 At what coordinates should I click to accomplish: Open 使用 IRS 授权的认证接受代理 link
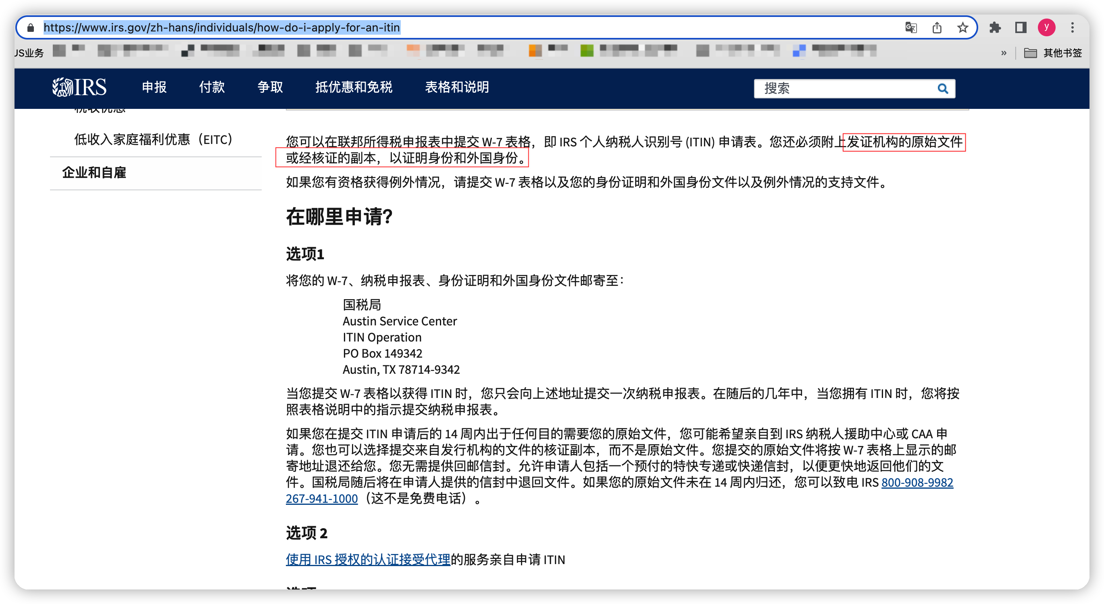click(368, 560)
